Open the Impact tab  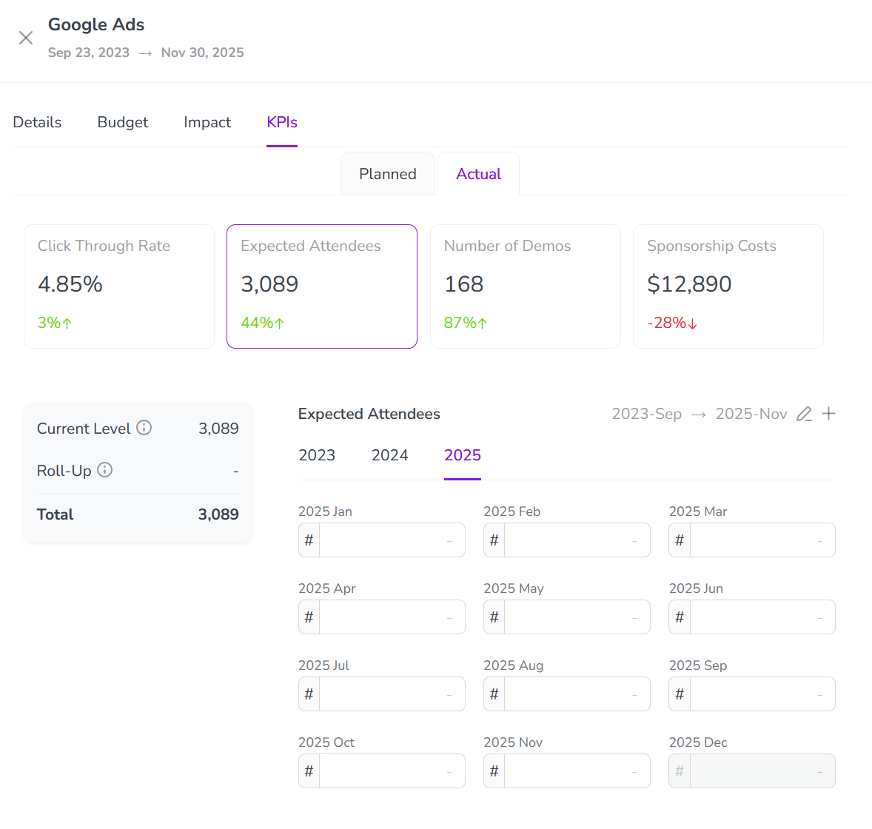pyautogui.click(x=207, y=122)
